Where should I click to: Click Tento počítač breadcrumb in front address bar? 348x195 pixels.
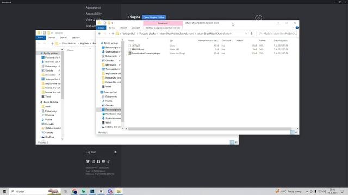click(x=129, y=34)
